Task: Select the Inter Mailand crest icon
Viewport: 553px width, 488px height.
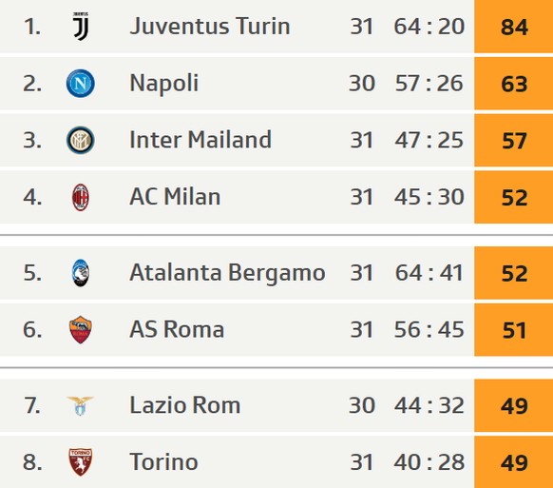Action: (x=81, y=140)
